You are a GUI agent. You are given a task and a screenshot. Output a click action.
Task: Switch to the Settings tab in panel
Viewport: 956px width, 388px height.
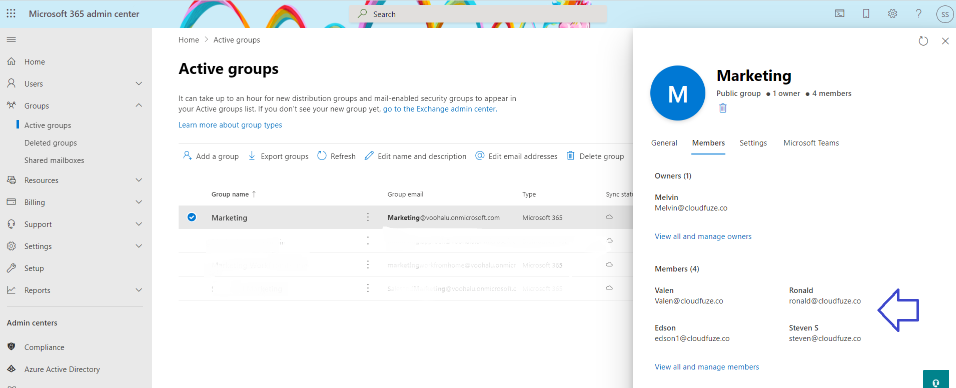pyautogui.click(x=753, y=143)
